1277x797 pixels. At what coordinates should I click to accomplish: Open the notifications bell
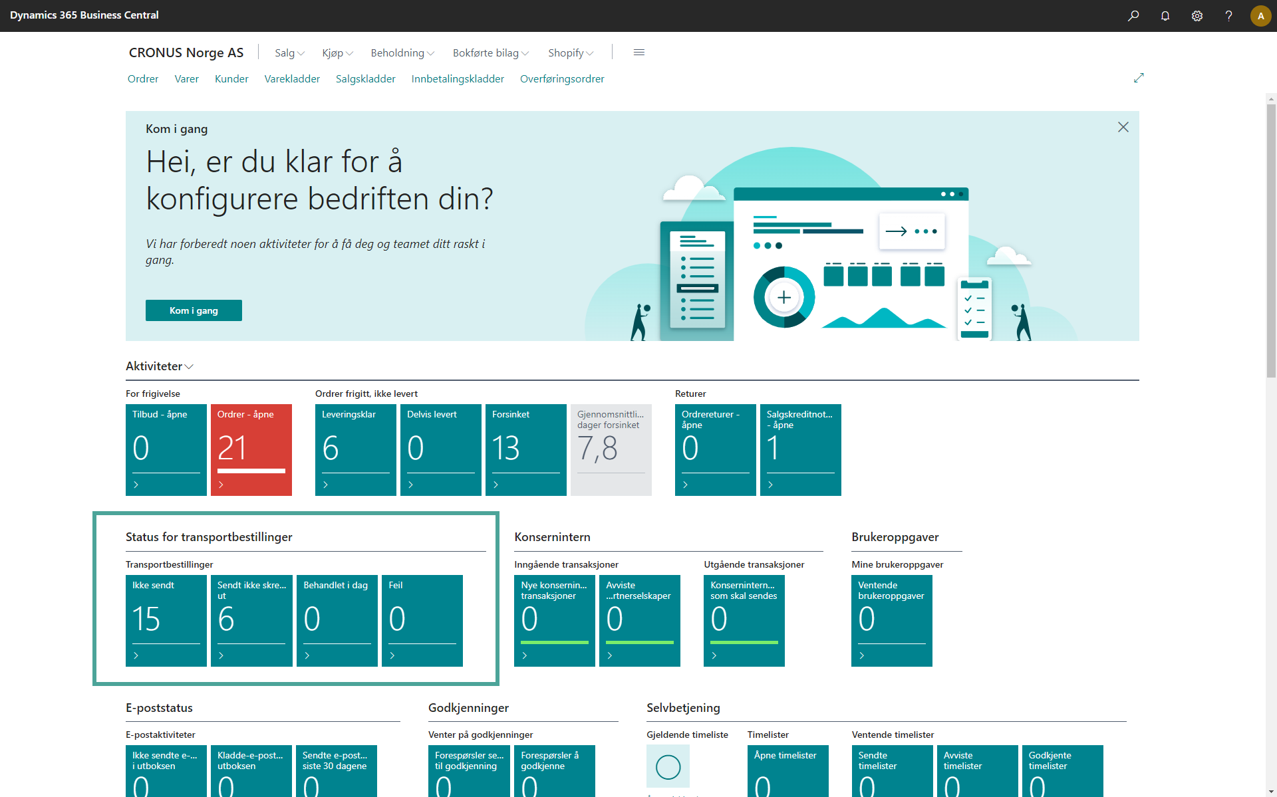tap(1165, 15)
